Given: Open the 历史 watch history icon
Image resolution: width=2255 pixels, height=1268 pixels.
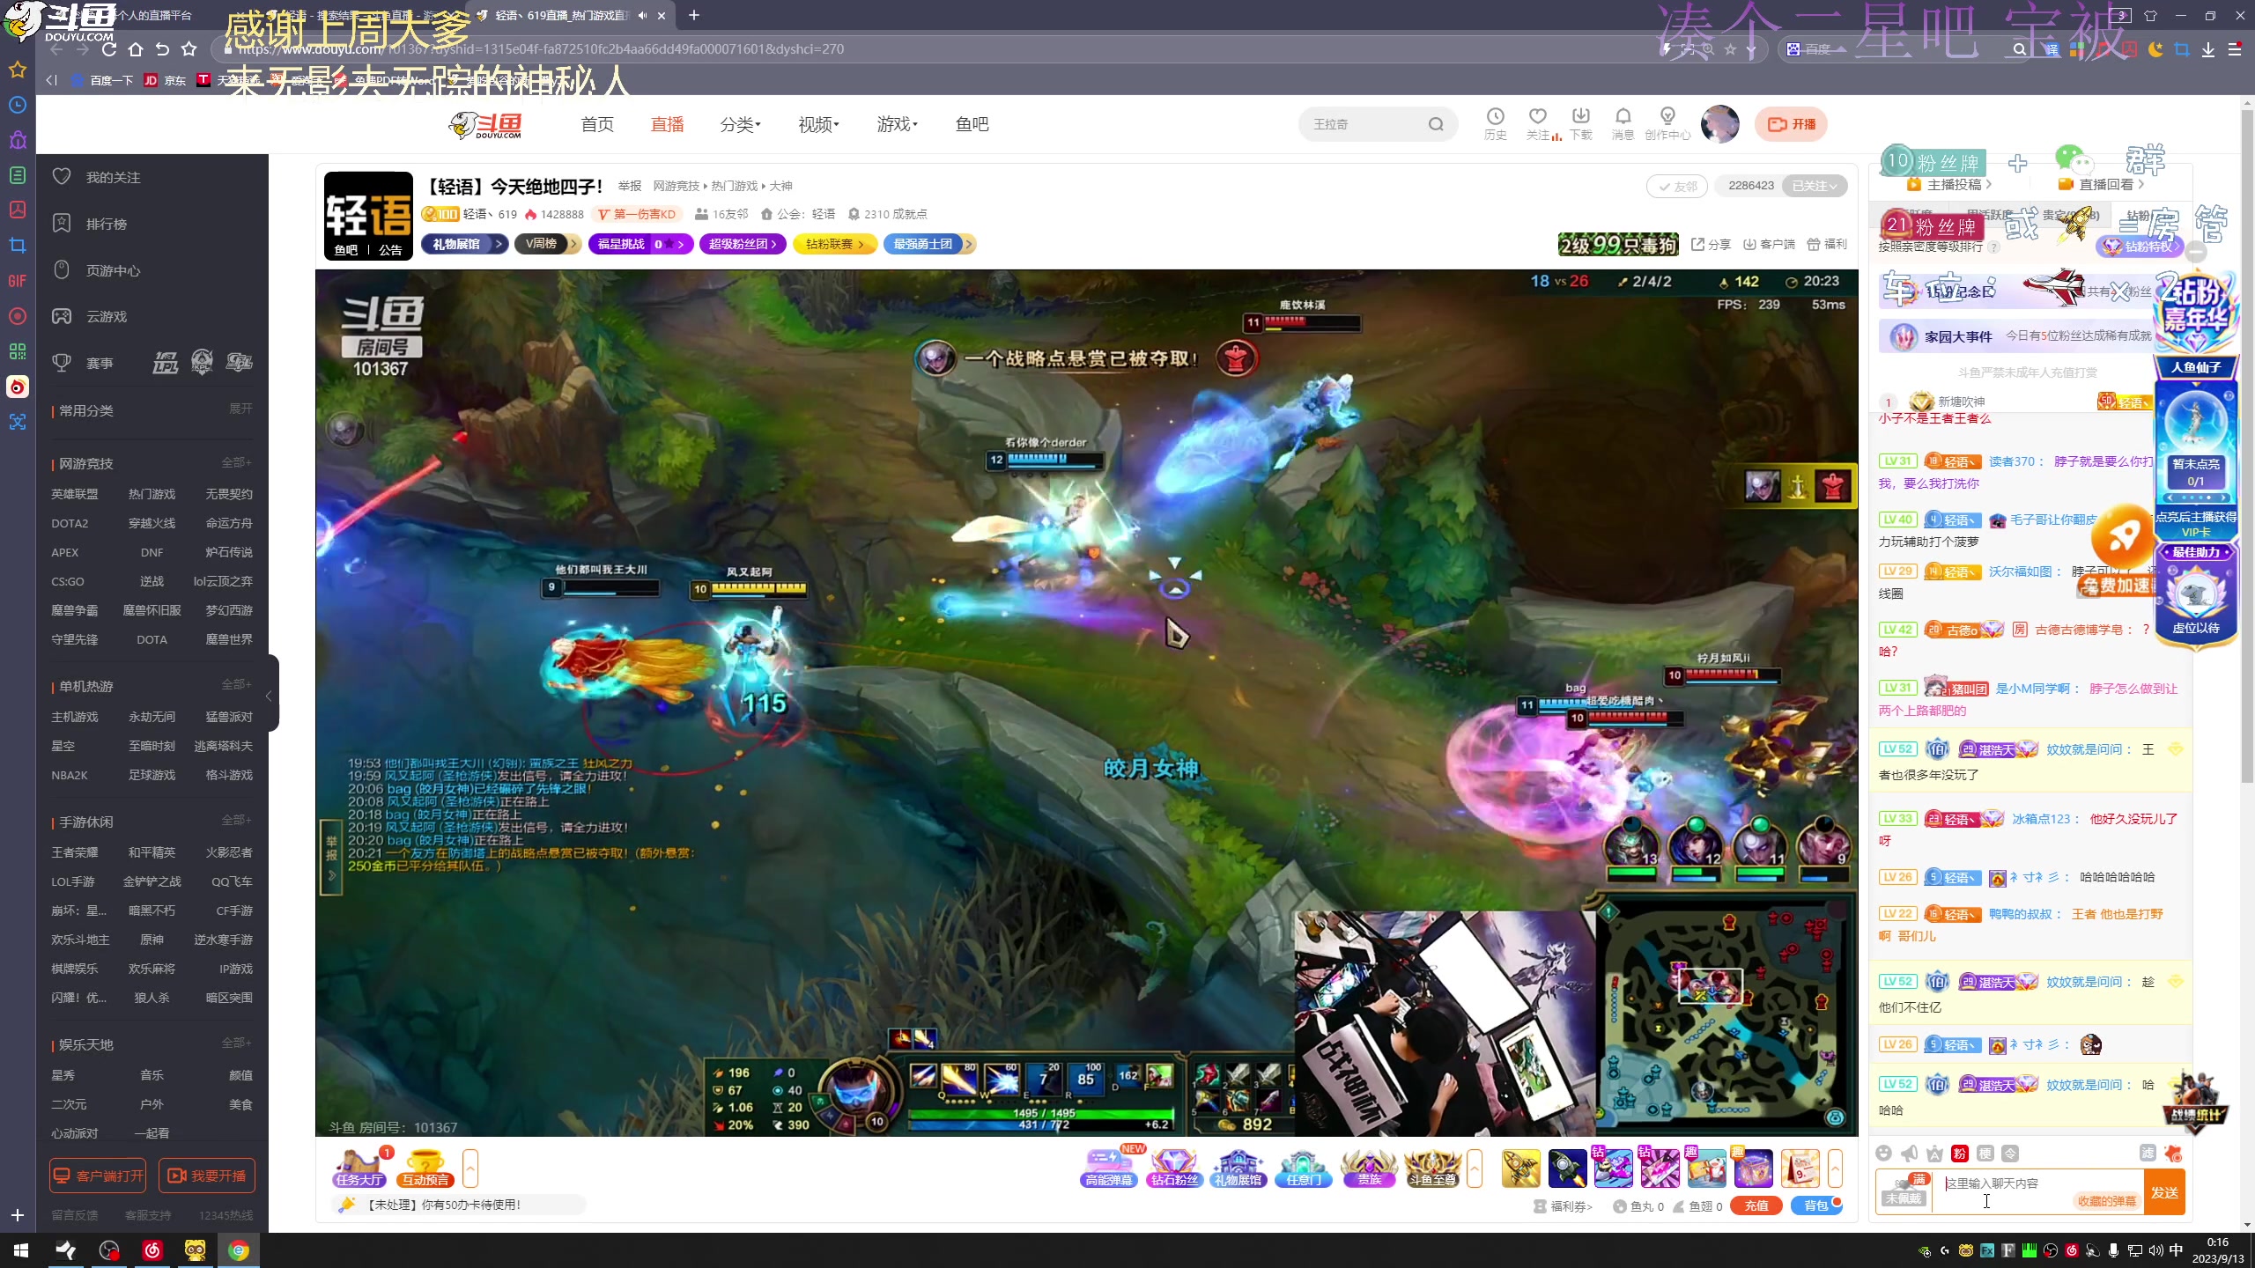Looking at the screenshot, I should point(1495,123).
